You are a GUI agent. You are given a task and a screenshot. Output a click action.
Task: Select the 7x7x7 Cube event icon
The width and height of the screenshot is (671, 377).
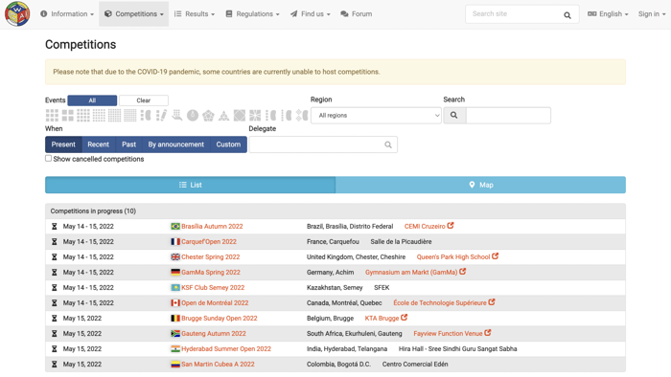coord(130,115)
